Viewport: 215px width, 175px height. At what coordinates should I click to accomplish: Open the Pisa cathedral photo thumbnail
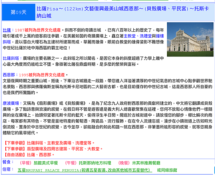tap(190, 40)
